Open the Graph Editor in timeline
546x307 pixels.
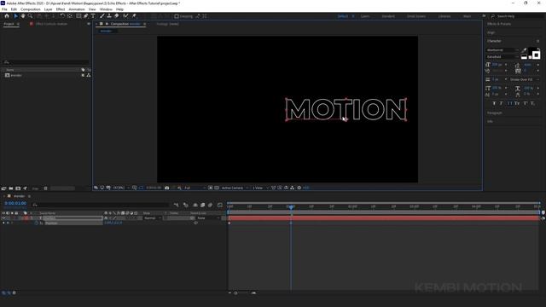click(220, 205)
